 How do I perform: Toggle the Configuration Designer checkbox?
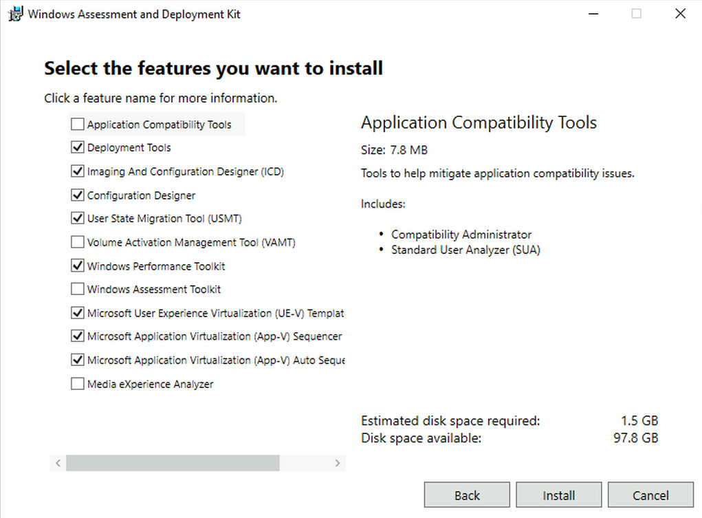coord(78,195)
